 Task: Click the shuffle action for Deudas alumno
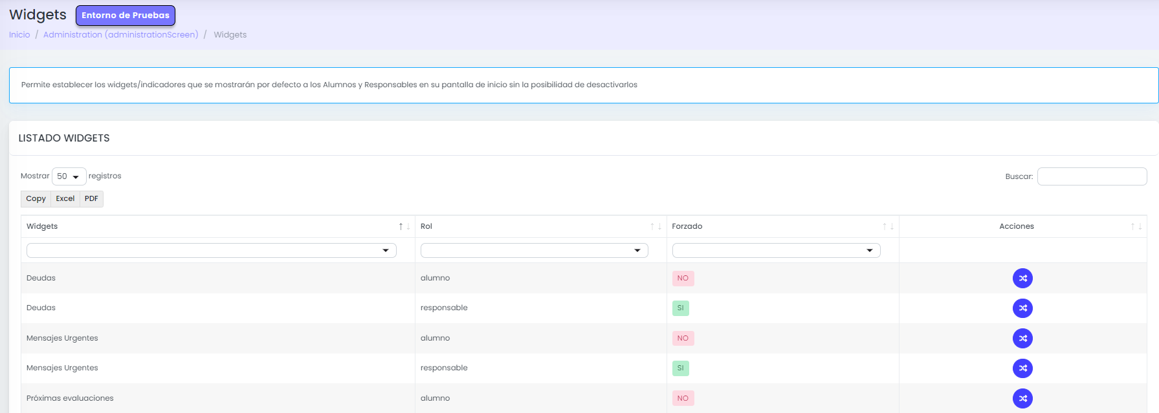click(1022, 279)
